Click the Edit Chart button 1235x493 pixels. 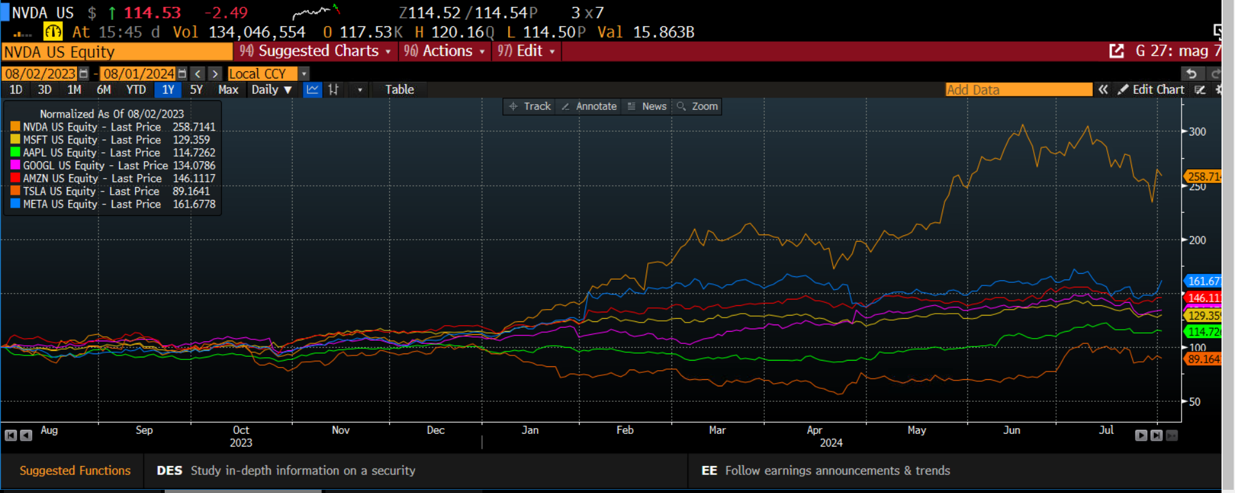coord(1151,90)
